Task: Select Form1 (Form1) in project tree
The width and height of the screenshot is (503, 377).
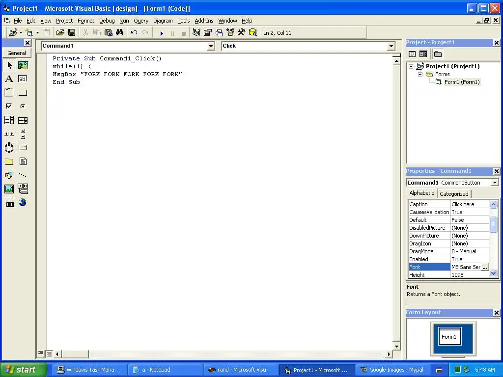Action: tap(462, 82)
